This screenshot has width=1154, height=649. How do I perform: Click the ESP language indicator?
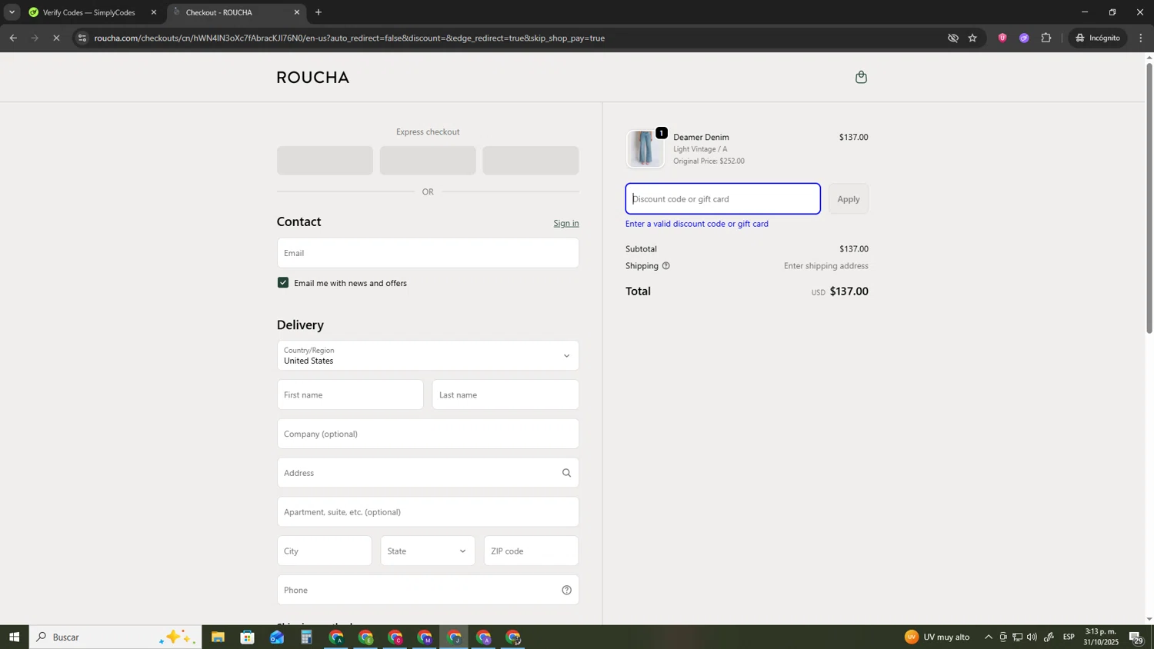point(1069,637)
